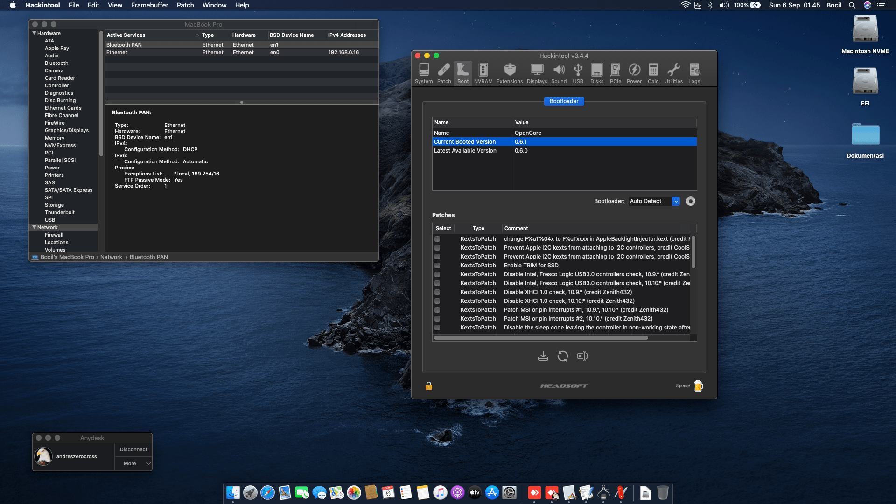Open the volume control in menu bar
The width and height of the screenshot is (896, 504).
click(724, 5)
